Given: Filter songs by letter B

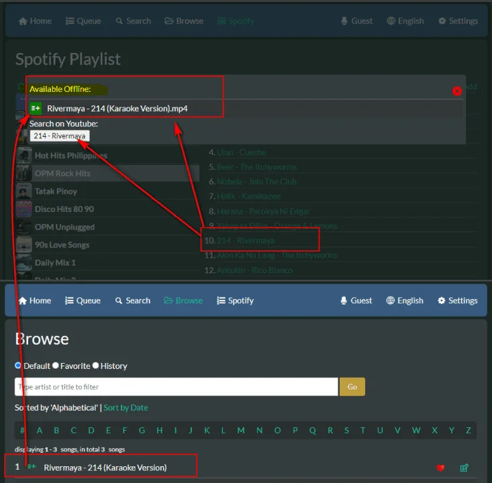Looking at the screenshot, I should pyautogui.click(x=56, y=430).
